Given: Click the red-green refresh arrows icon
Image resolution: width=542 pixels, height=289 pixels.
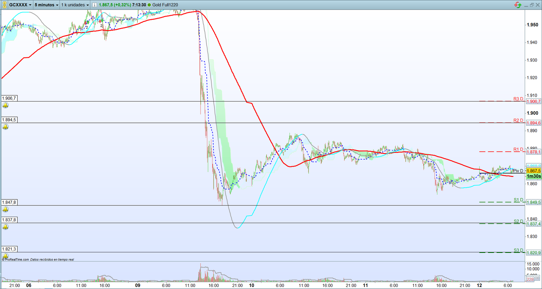Looking at the screenshot, I should [518, 5].
